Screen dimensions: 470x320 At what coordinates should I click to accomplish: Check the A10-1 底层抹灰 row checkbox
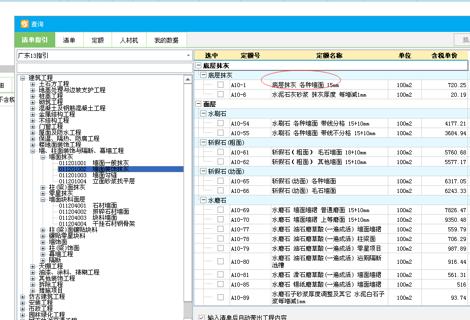click(x=221, y=85)
